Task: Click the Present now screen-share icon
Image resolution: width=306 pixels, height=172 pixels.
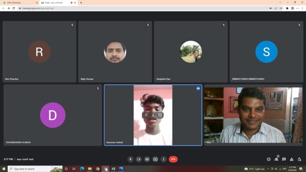Action: [155, 159]
